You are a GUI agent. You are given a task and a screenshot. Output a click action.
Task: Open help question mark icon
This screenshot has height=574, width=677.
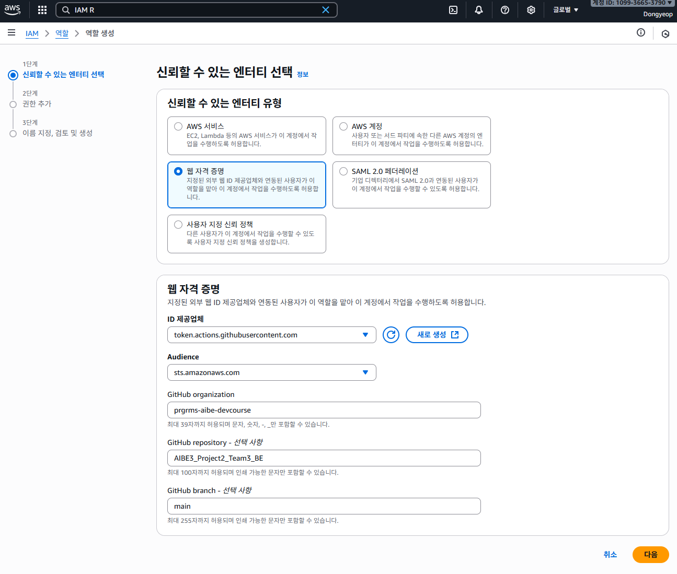pyautogui.click(x=505, y=10)
